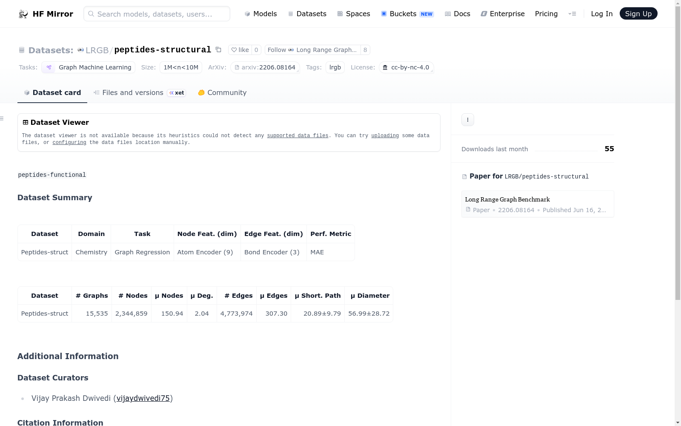The image size is (681, 426).
Task: Click the Log In link
Action: pos(602,14)
